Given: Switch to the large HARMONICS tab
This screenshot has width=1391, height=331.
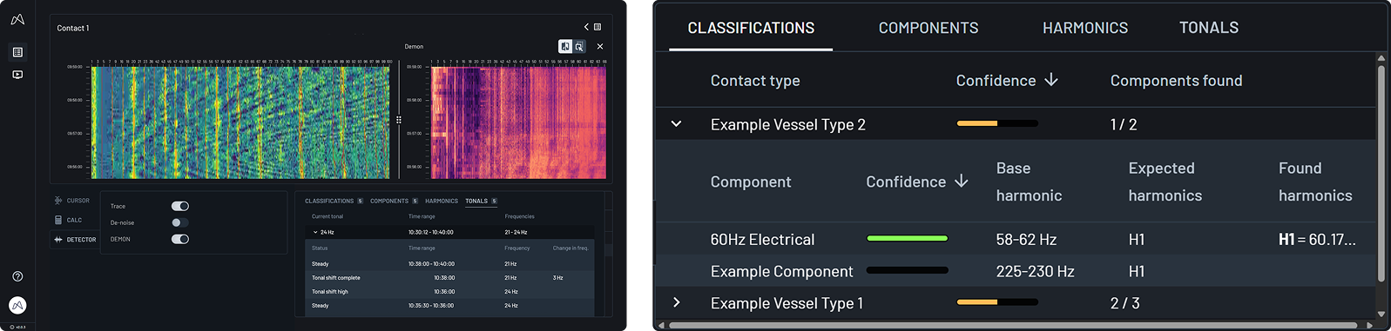Looking at the screenshot, I should (x=1085, y=28).
